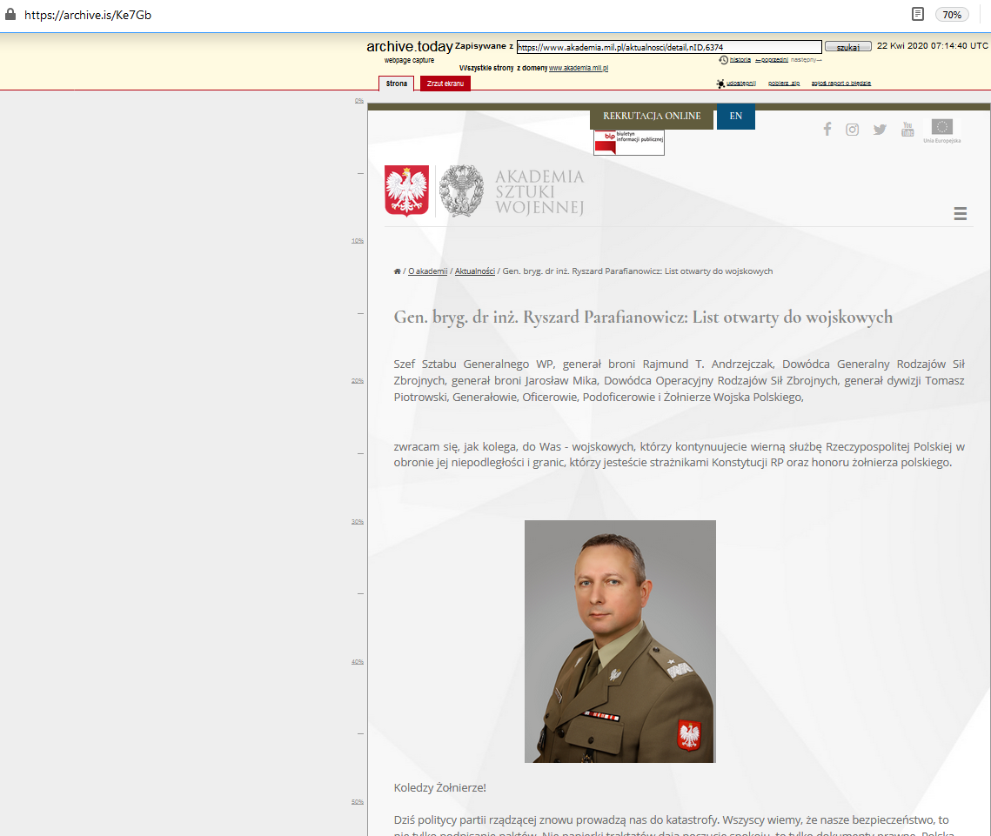This screenshot has width=991, height=836.
Task: Click the padlock site security icon
Action: coord(10,15)
